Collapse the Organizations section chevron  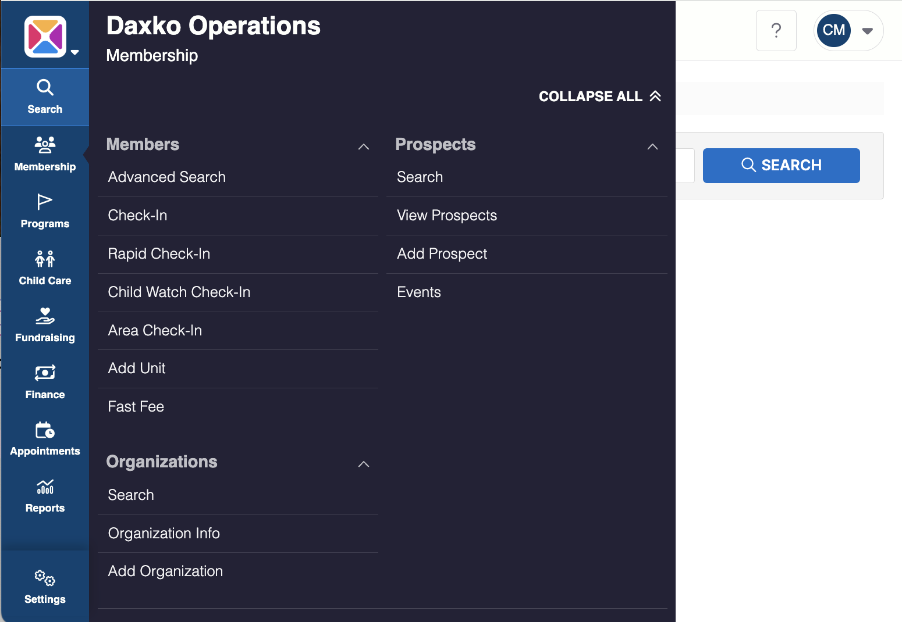pos(364,464)
